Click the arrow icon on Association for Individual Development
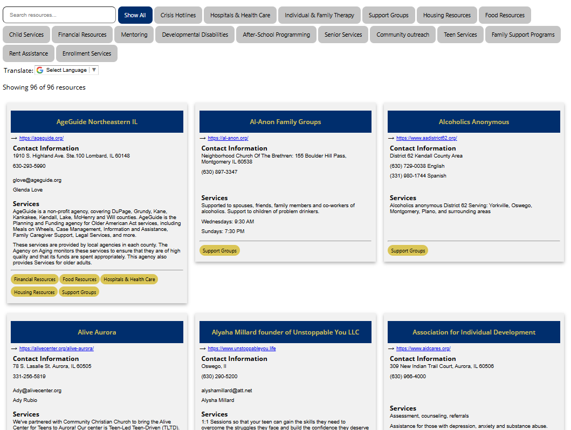The width and height of the screenshot is (571, 430). pyautogui.click(x=392, y=348)
